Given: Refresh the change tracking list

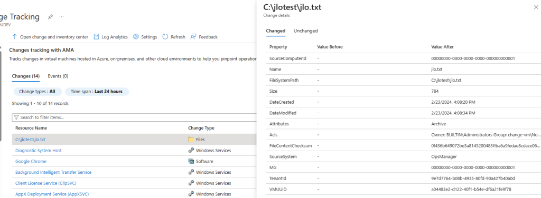Looking at the screenshot, I should click(173, 37).
